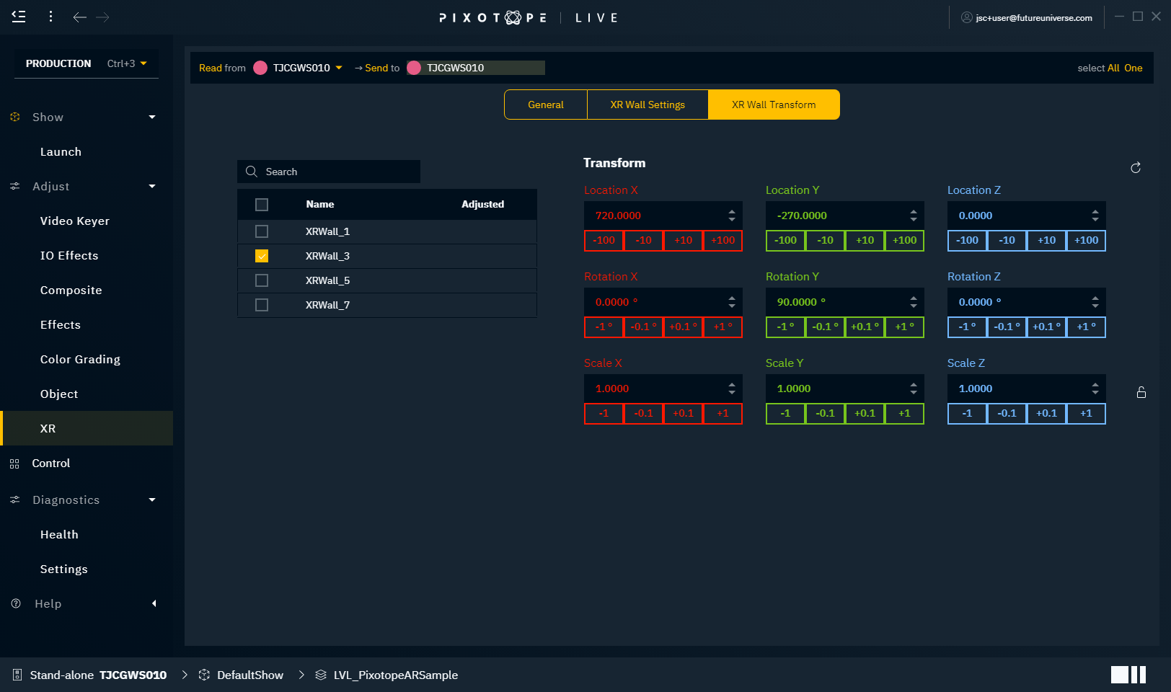
Task: Click the Stand-alone machine icon in status bar
Action: click(17, 675)
